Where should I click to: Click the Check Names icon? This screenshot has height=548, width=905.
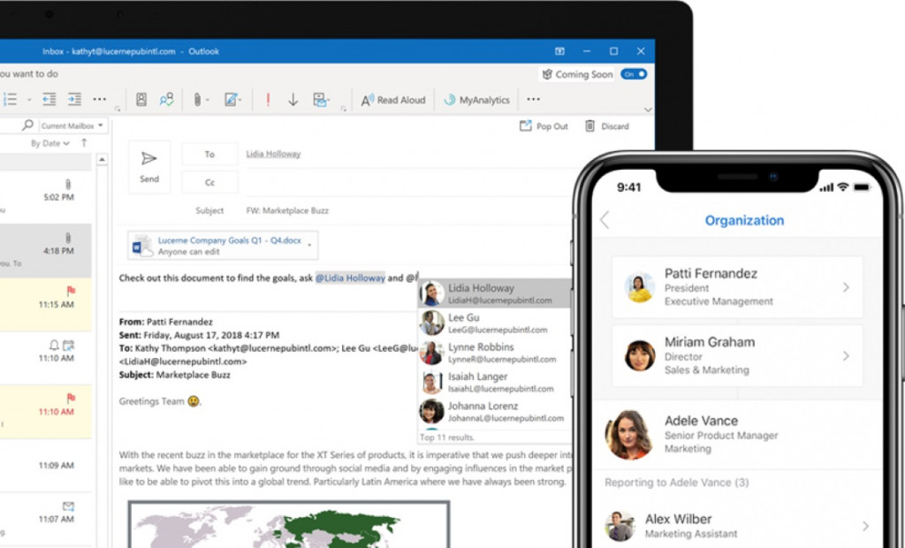point(166,100)
